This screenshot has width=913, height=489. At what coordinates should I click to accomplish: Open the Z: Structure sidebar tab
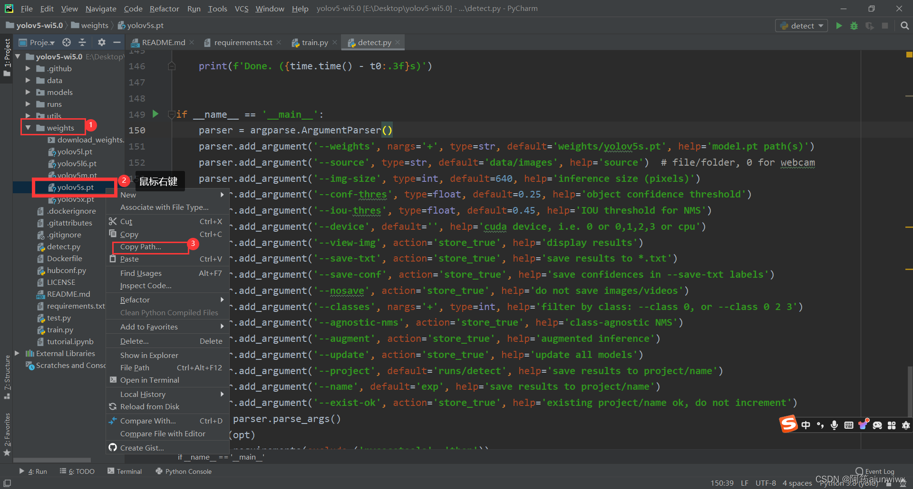7,377
